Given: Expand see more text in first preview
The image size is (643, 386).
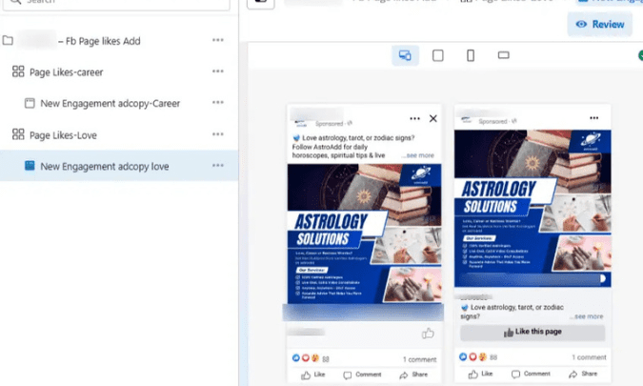Looking at the screenshot, I should tap(418, 155).
